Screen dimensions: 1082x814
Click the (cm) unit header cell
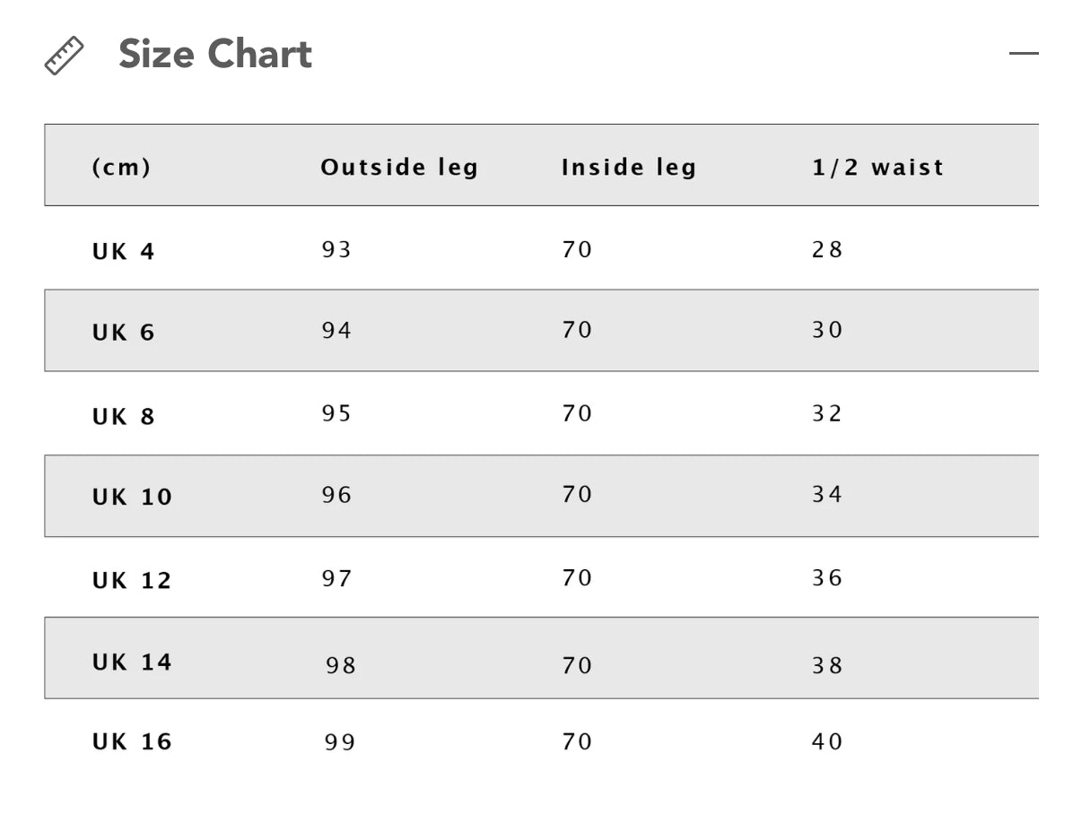(121, 168)
